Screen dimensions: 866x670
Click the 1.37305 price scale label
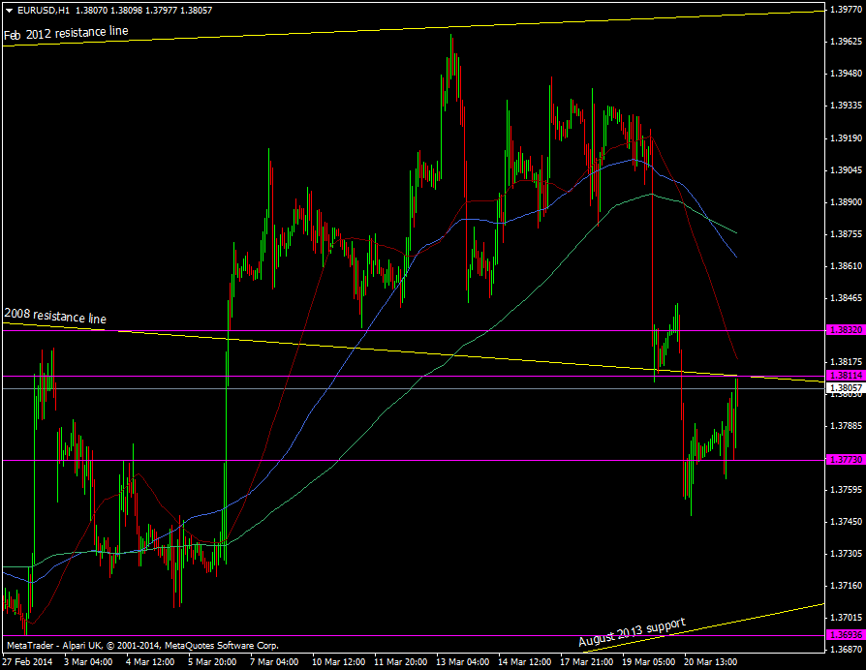click(846, 554)
